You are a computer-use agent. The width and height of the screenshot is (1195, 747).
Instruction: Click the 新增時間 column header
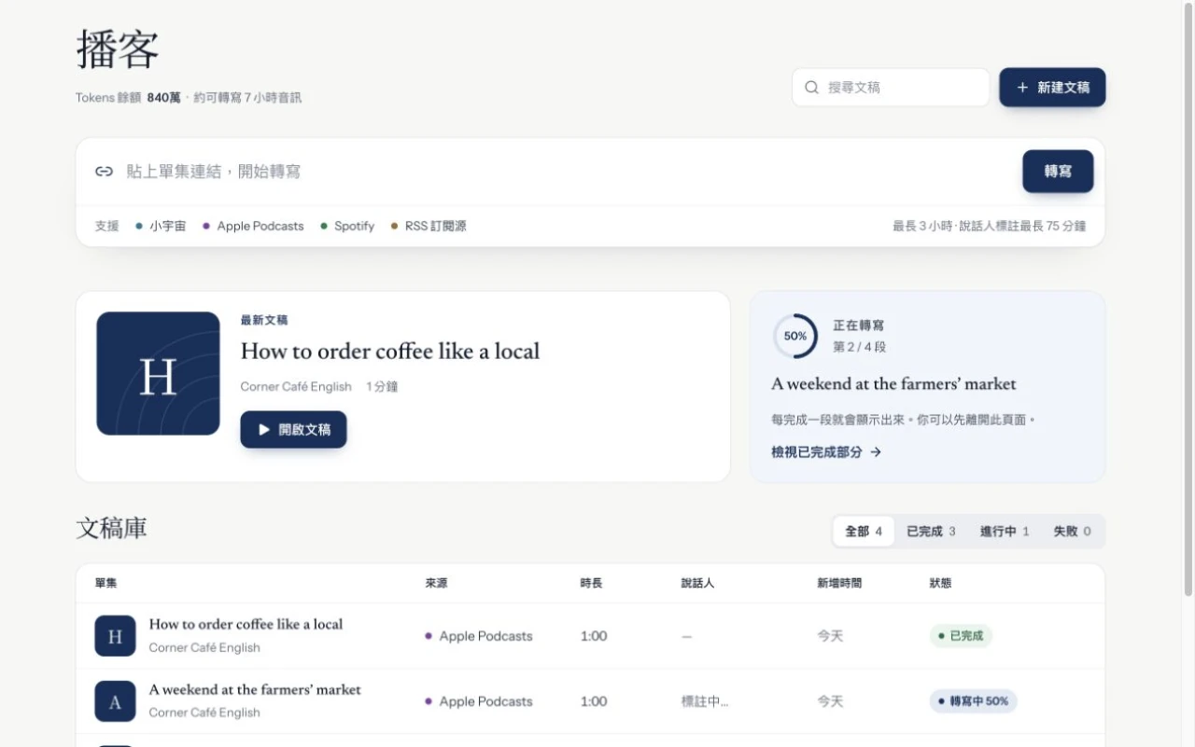(x=839, y=584)
